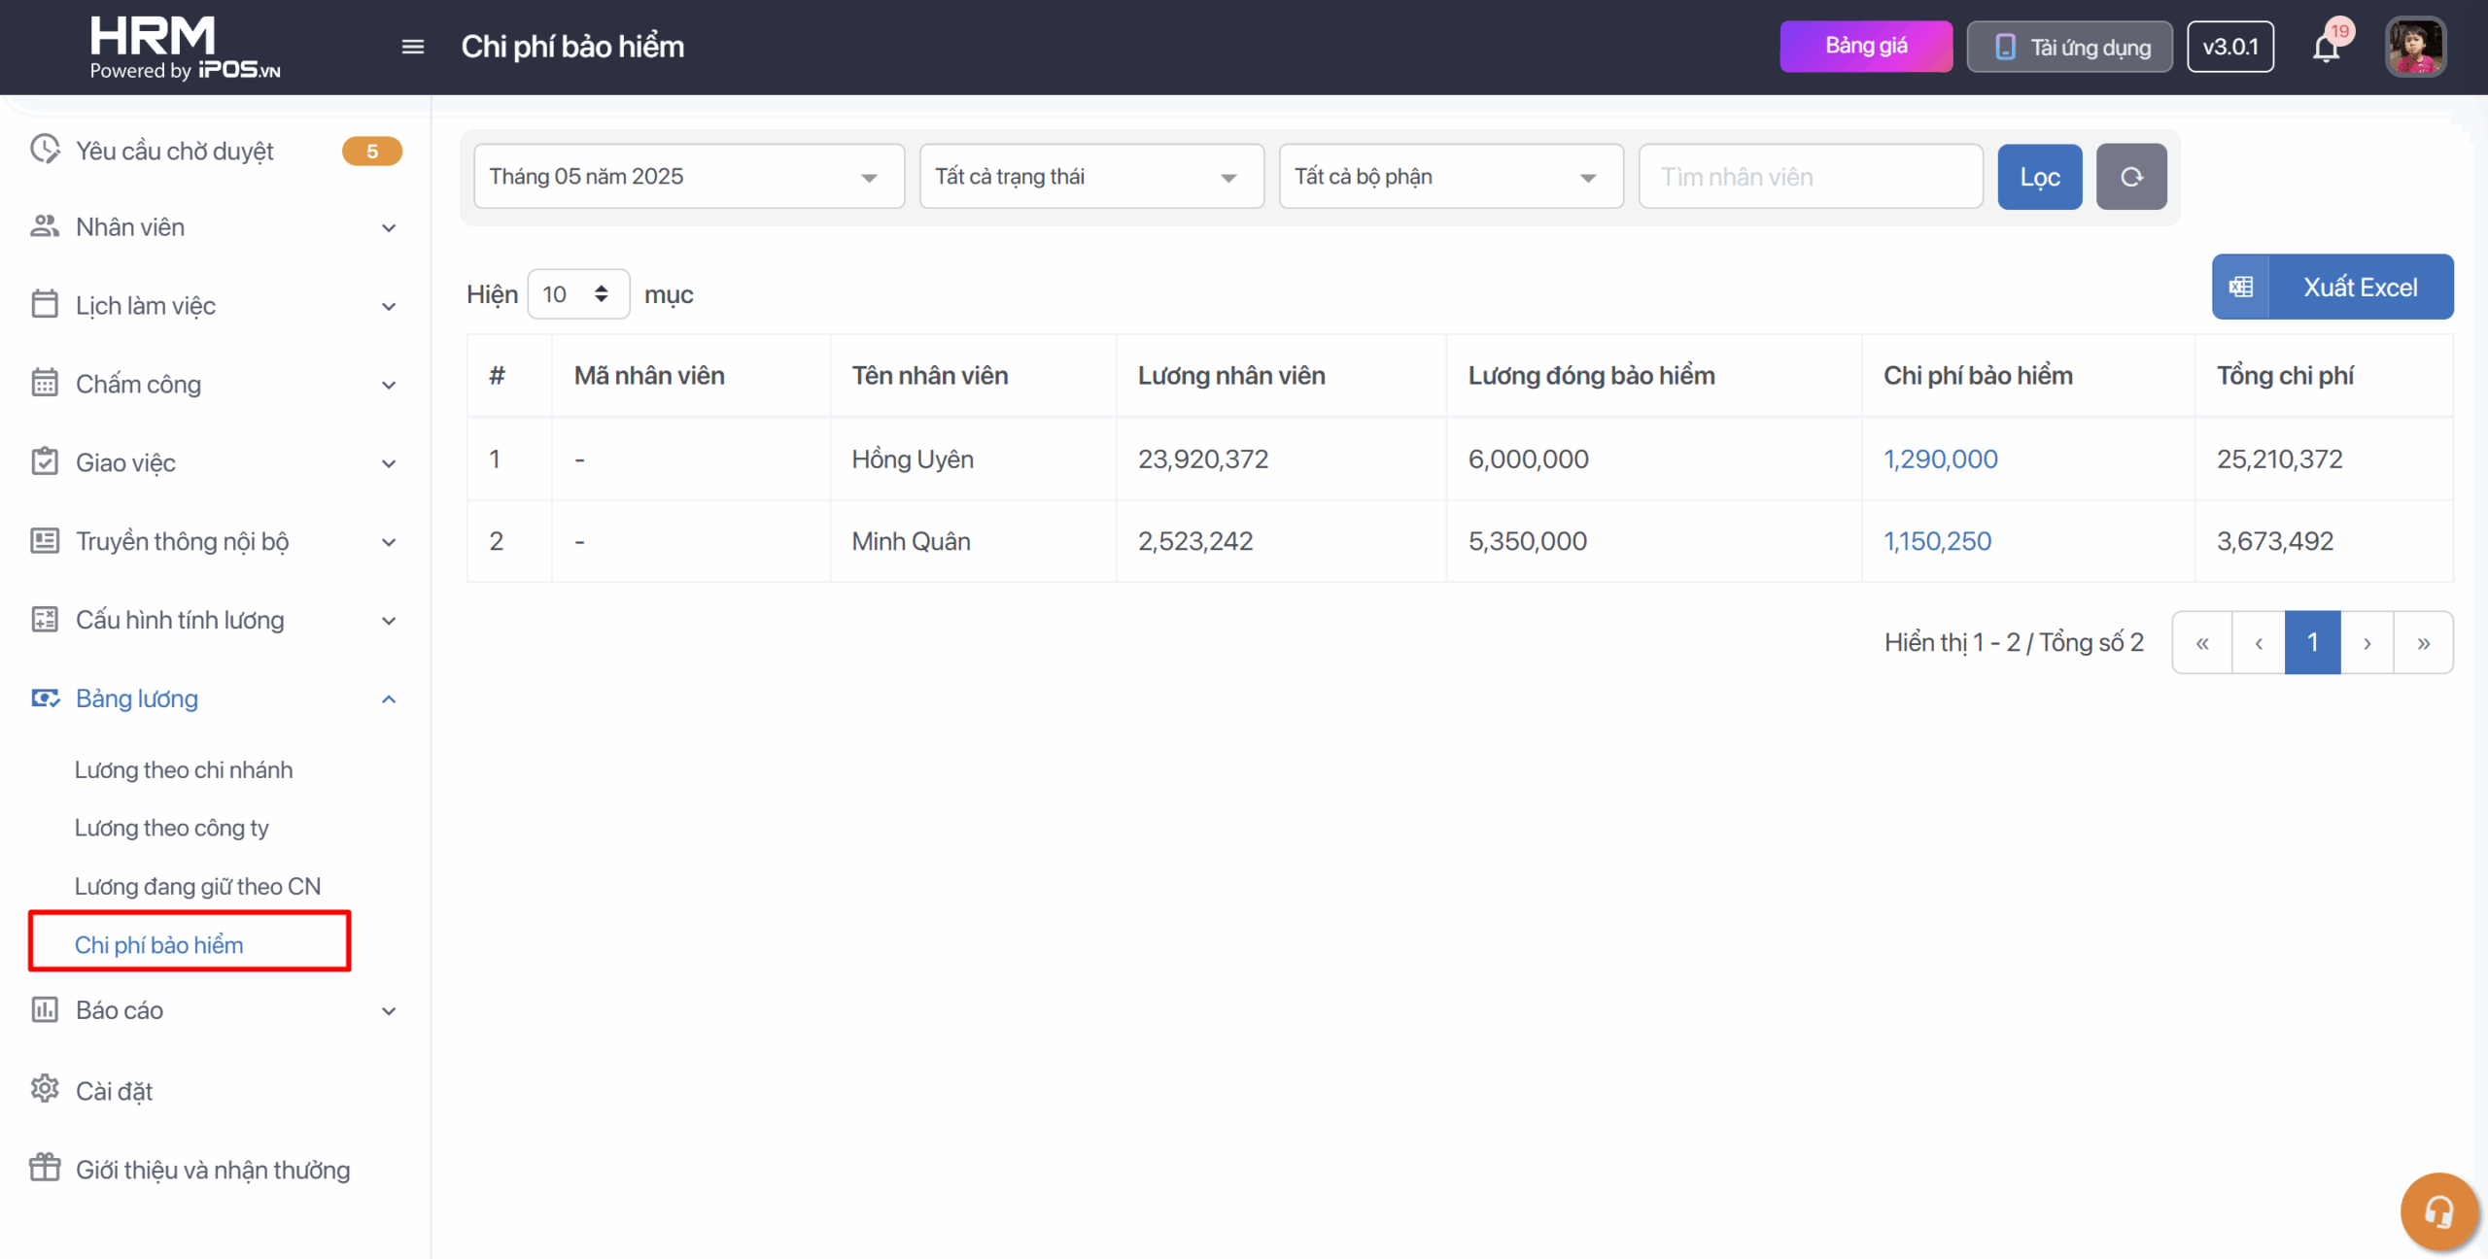This screenshot has height=1259, width=2488.
Task: Click the Cài đặt gear icon
Action: [x=45, y=1089]
